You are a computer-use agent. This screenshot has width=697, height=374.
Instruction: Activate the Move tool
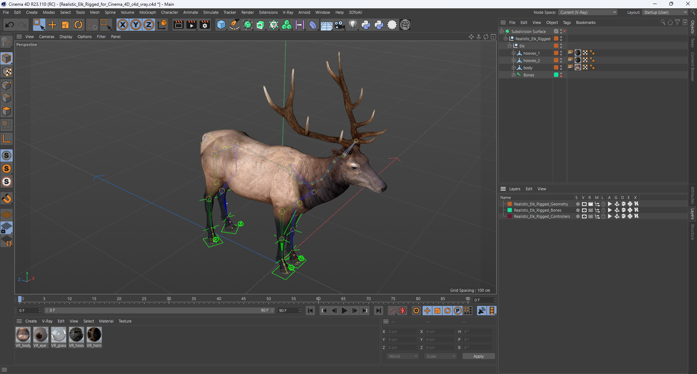(52, 25)
